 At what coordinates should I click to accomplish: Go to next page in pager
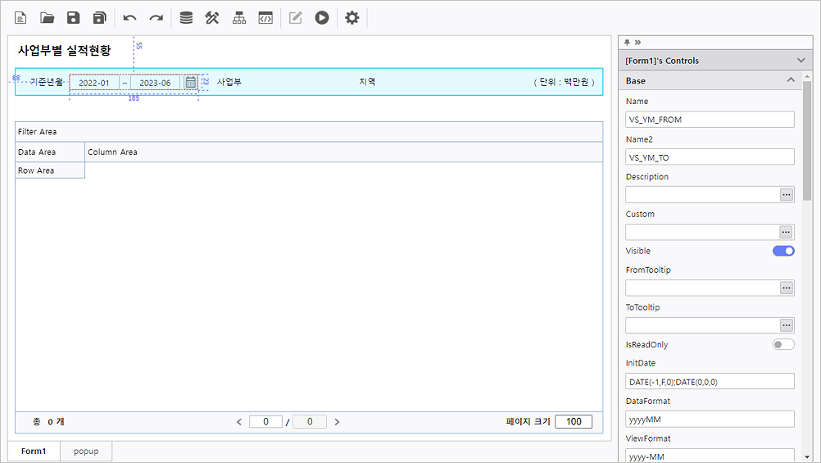coord(337,422)
